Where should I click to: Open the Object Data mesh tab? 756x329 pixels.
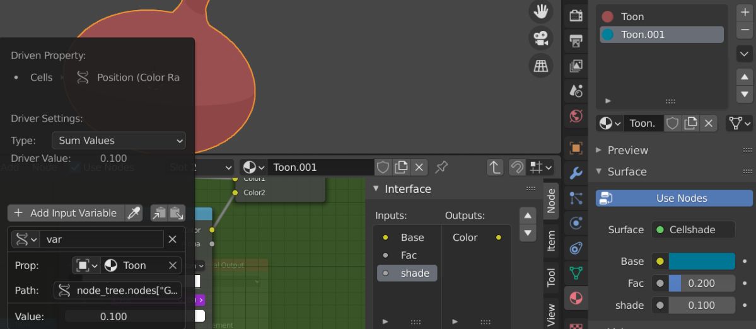tap(576, 273)
